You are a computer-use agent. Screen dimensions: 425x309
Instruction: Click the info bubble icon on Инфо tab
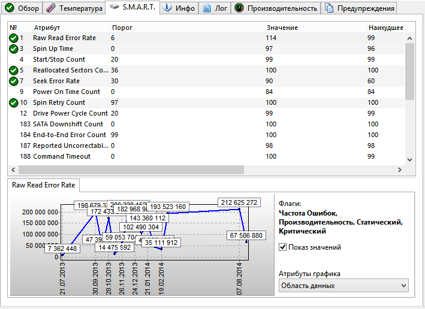coord(167,8)
